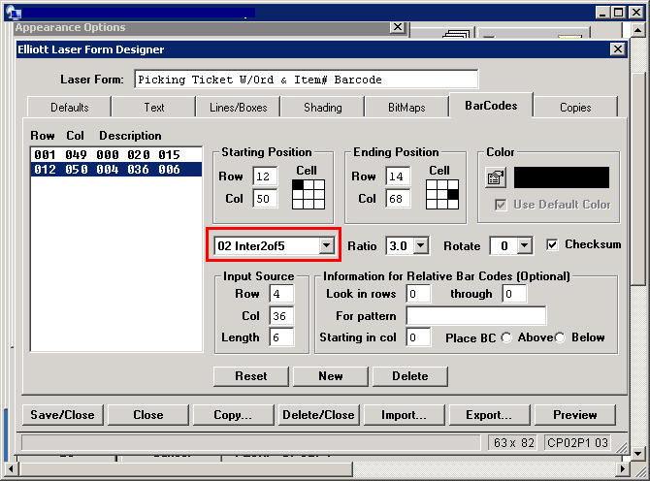Click the Input Source Length field
This screenshot has width=650, height=481.
click(x=281, y=337)
